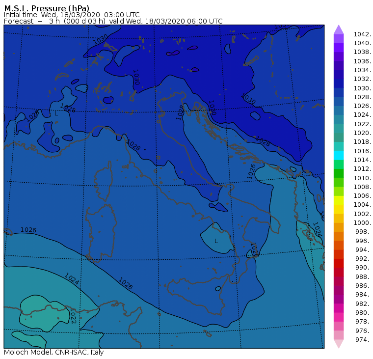Click the "1040." legend label
The width and height of the screenshot is (373, 359).
coord(362,43)
